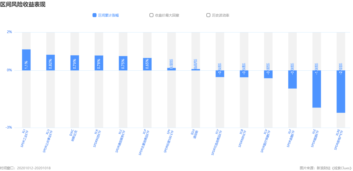Image resolution: width=353 pixels, height=171 pixels.
Task: Enable the 历史波动率 series checkbox
Action: tap(208, 15)
